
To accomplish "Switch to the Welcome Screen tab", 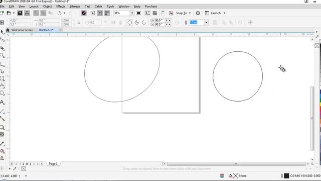I will 22,30.
